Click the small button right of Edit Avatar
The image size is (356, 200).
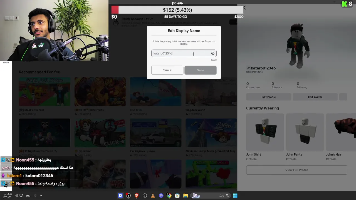(x=343, y=97)
